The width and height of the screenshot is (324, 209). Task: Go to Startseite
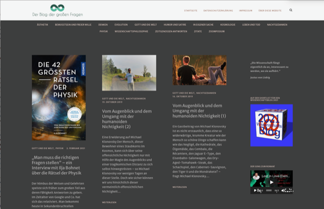(191, 11)
